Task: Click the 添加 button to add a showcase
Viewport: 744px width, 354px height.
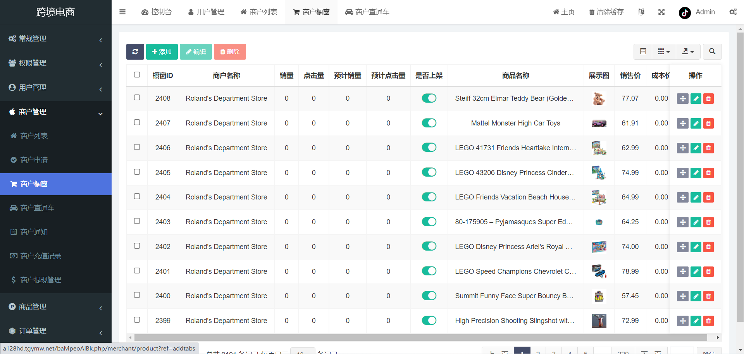Action: click(x=162, y=52)
